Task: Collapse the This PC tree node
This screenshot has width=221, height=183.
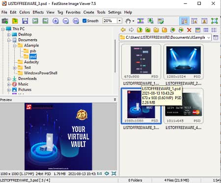Action: coord(3,29)
